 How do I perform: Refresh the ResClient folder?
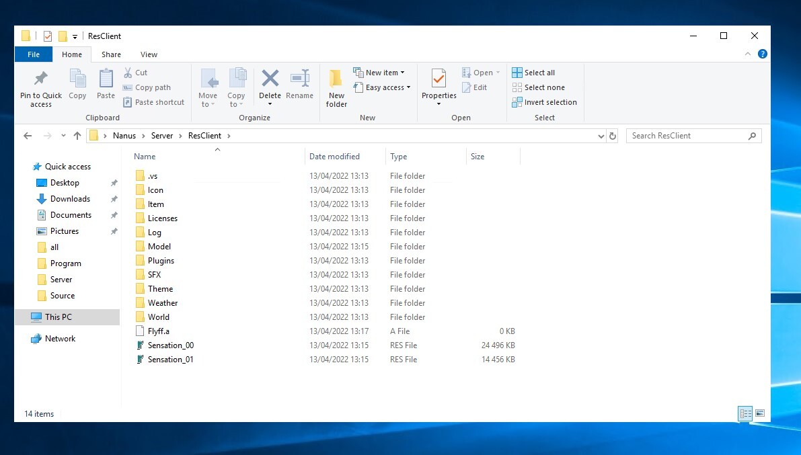[x=613, y=136]
